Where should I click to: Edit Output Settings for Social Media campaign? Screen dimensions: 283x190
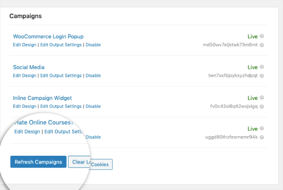coord(61,75)
